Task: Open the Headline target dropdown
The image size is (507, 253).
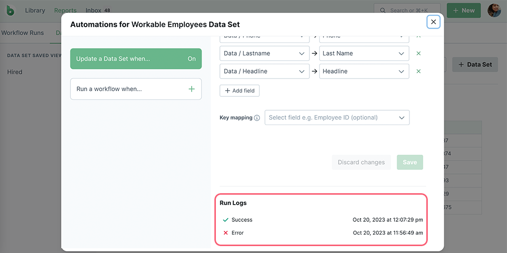Action: tap(364, 71)
